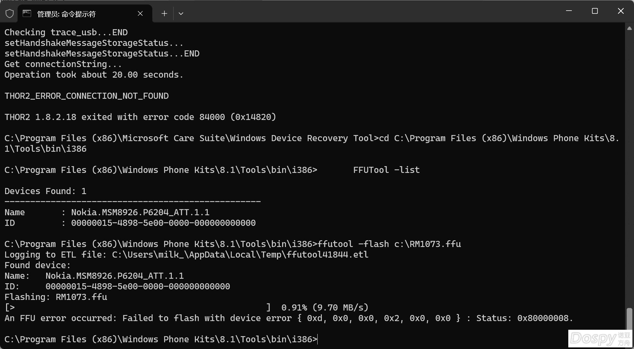
Task: Click the 0.91% flashing progress bar line
Action: 187,308
